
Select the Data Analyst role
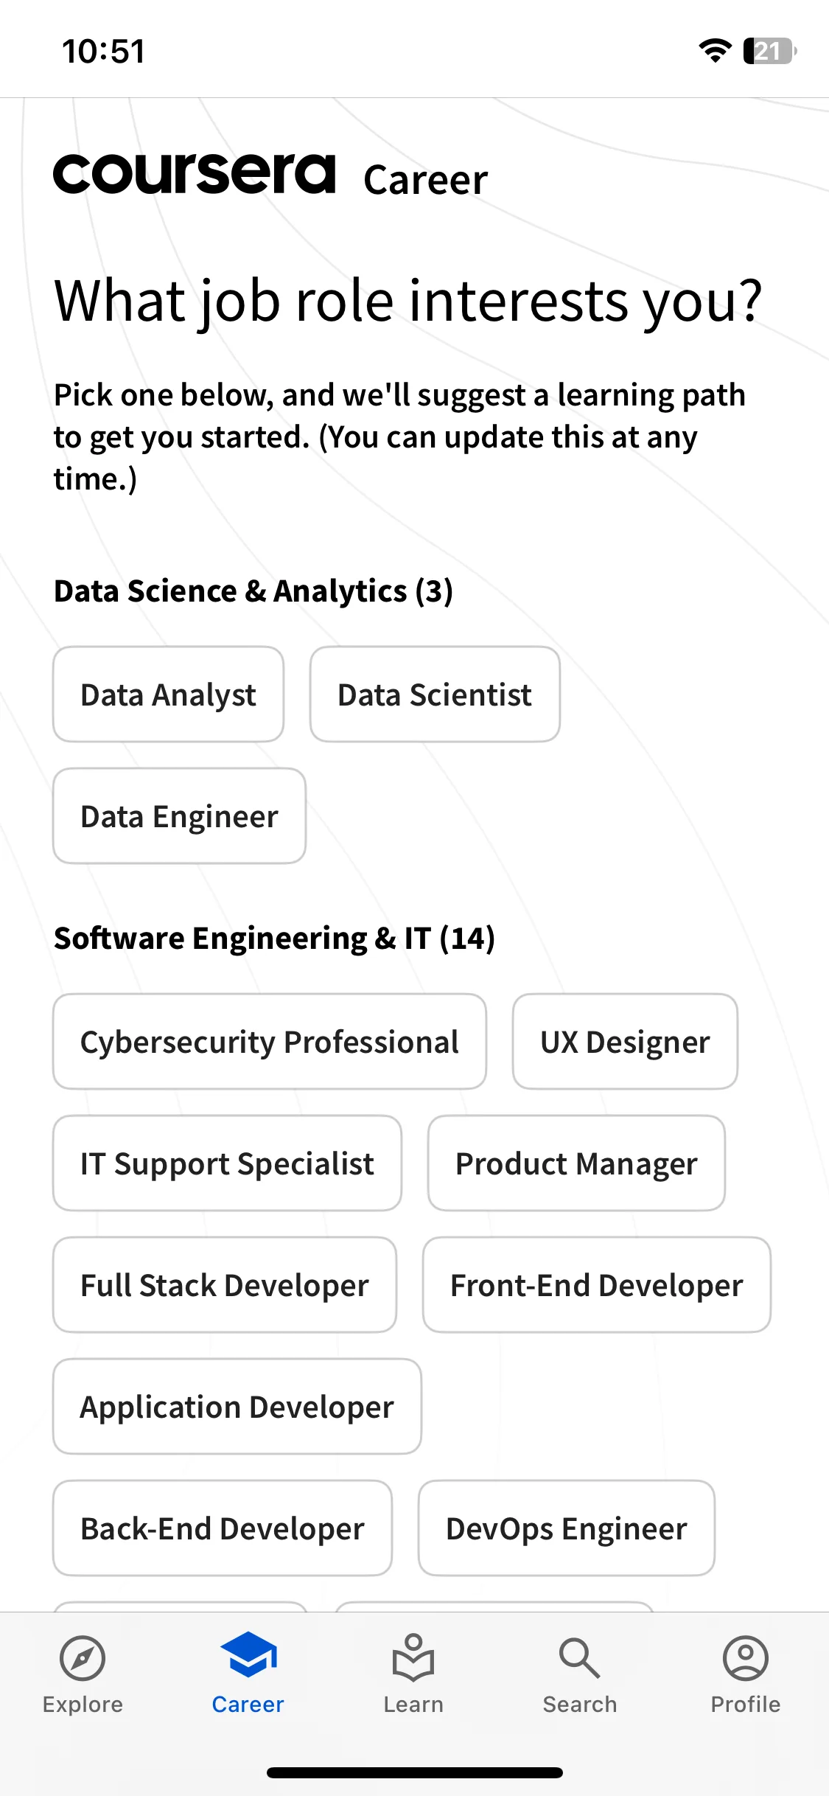169,695
